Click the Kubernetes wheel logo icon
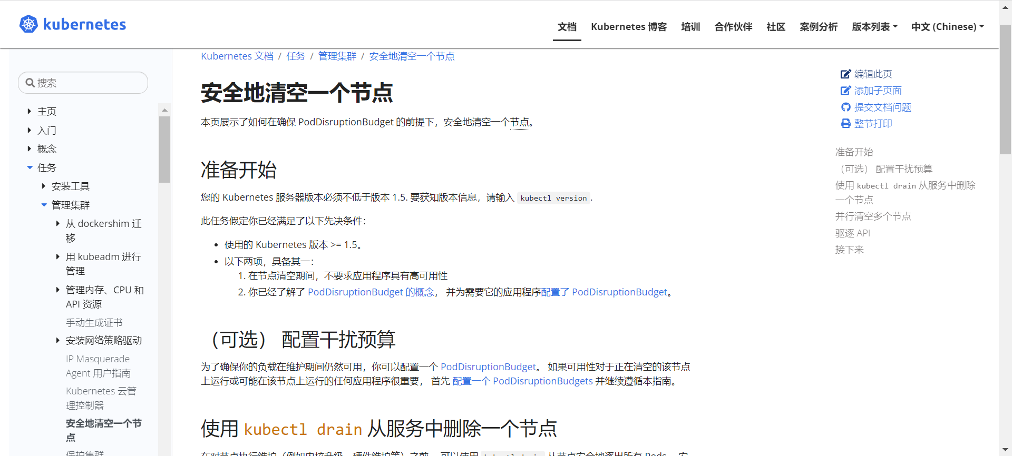Image resolution: width=1012 pixels, height=456 pixels. pos(28,24)
